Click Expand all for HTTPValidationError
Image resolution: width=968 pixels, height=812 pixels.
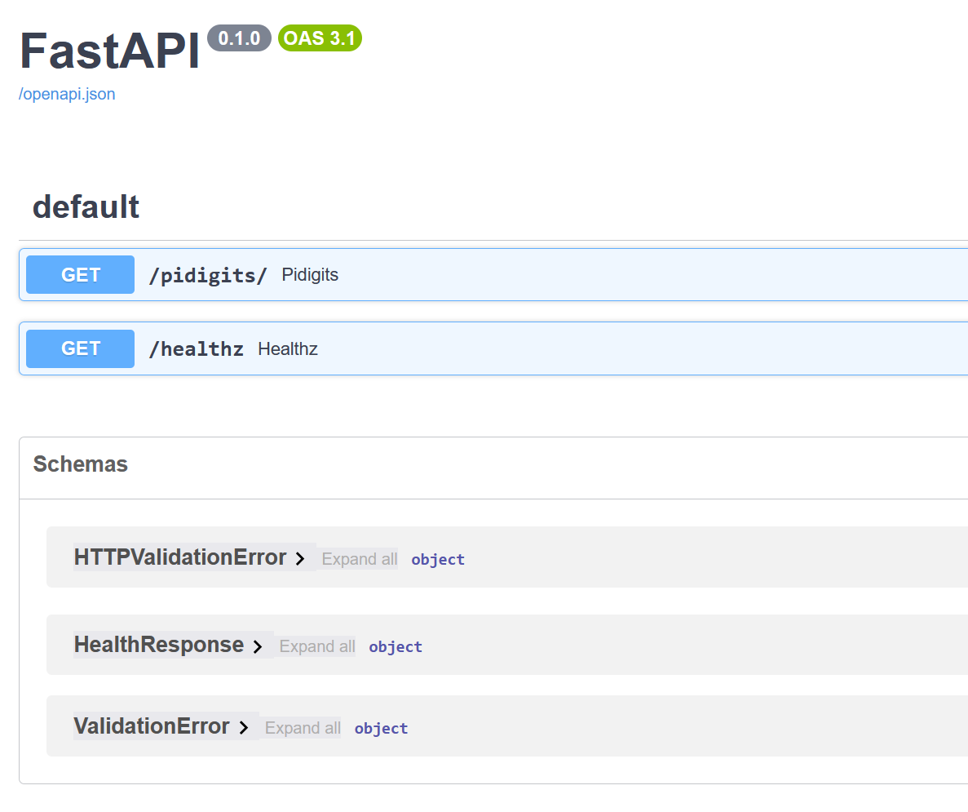(x=360, y=559)
